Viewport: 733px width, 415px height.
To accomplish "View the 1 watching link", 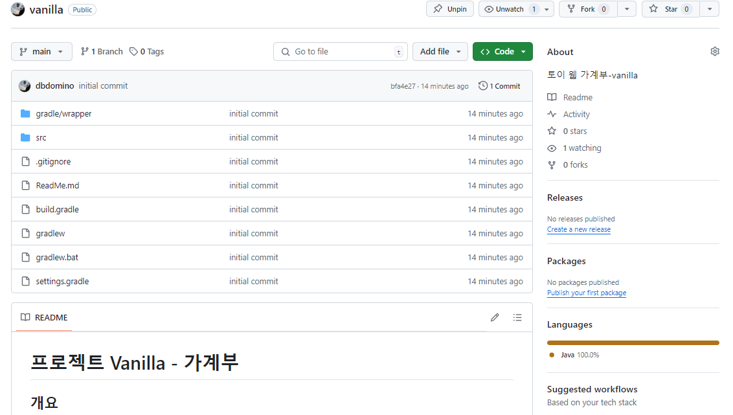I will point(582,148).
